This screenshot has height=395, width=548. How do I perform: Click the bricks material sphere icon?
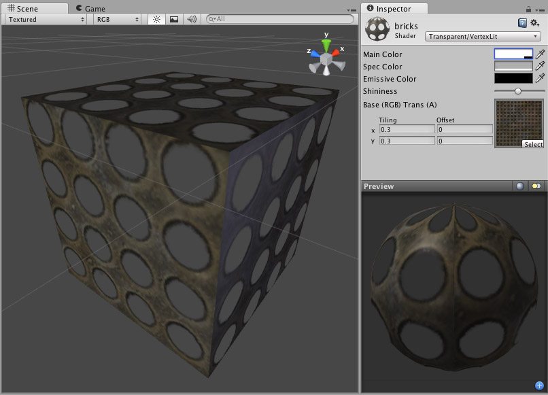(x=377, y=29)
